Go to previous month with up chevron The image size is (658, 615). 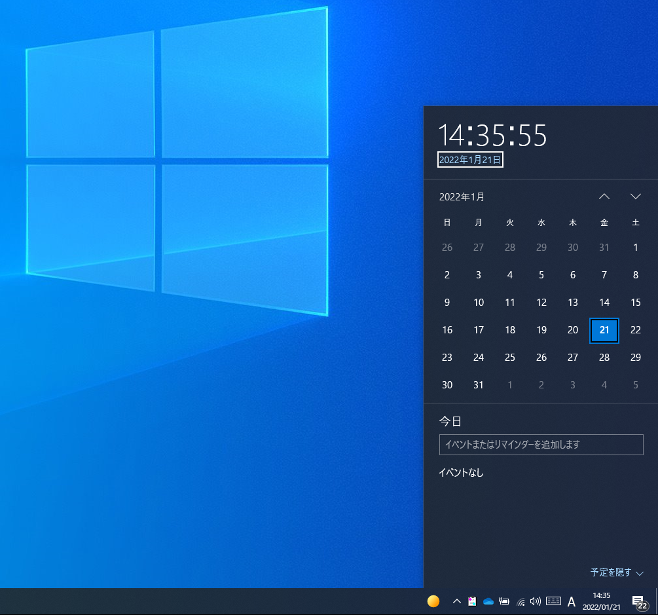click(604, 196)
